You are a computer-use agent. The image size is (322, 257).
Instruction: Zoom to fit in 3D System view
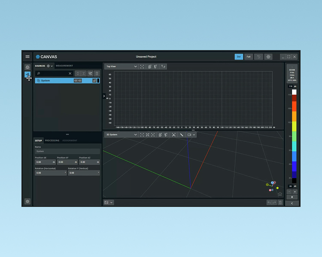click(142, 134)
